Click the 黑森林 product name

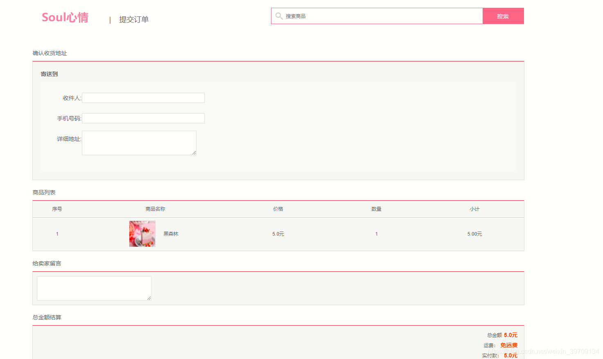click(171, 234)
